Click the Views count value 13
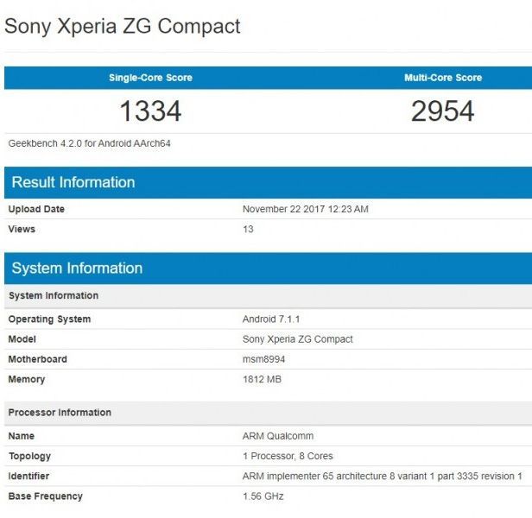 tap(248, 230)
